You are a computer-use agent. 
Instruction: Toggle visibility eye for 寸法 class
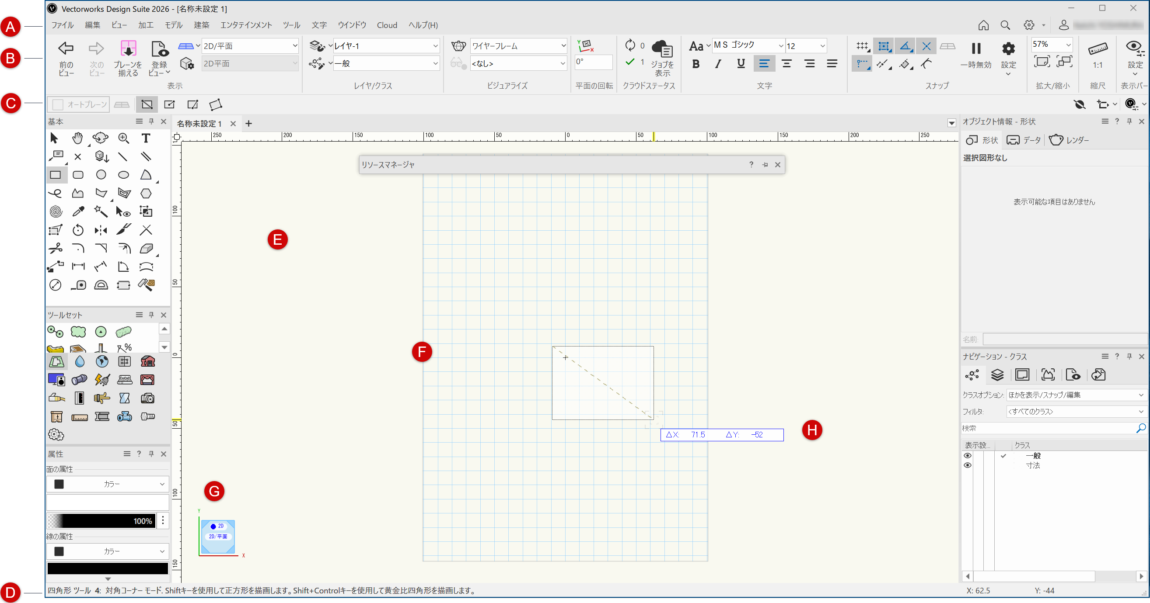968,465
